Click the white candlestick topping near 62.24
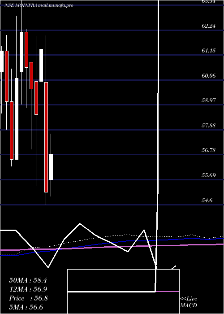This screenshot has width=224, height=314. pyautogui.click(x=22, y=52)
